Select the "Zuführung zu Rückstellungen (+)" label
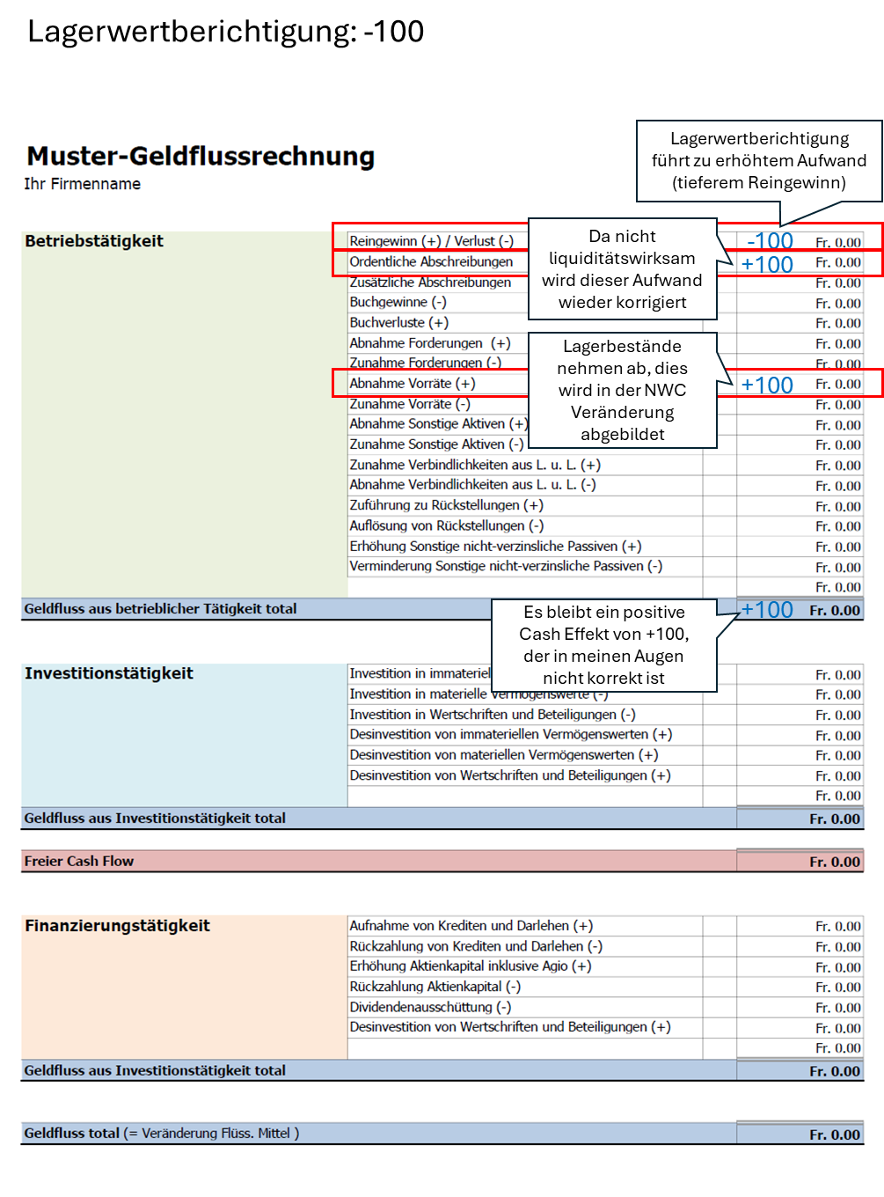This screenshot has width=884, height=1197. point(447,505)
